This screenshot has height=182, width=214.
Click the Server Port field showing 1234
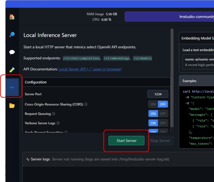(158, 94)
